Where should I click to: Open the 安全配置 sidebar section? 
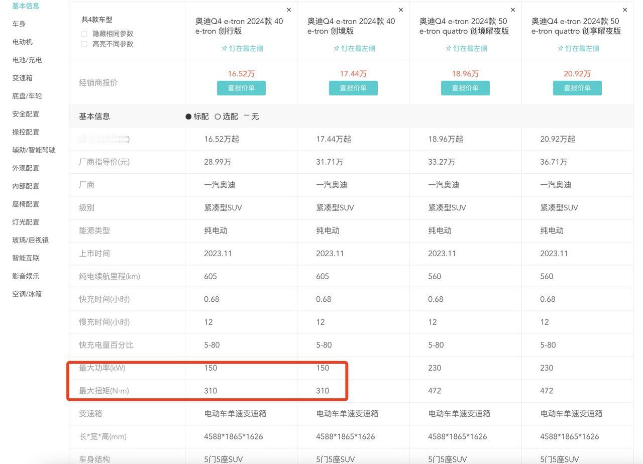tap(26, 114)
